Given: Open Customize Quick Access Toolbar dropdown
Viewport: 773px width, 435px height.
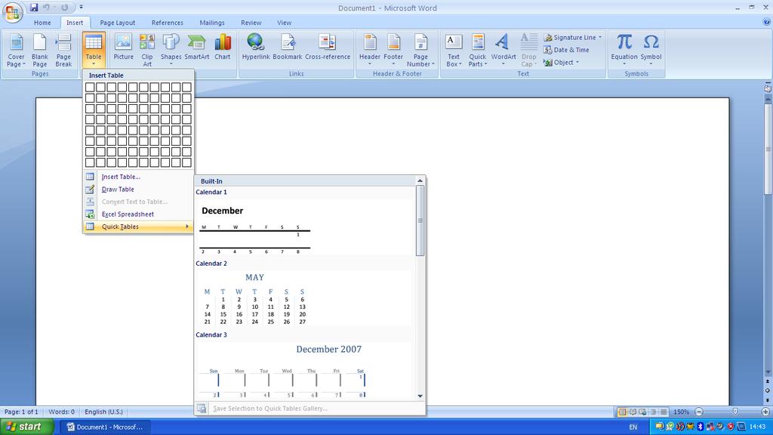Looking at the screenshot, I should (81, 8).
